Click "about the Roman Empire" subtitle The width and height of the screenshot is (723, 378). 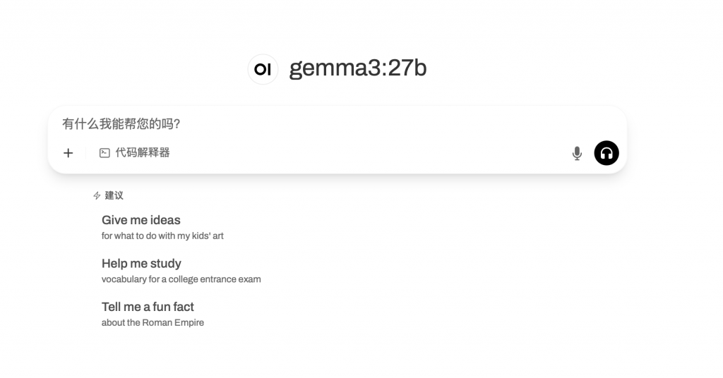click(x=153, y=322)
